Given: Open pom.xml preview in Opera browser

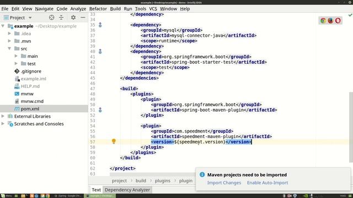Looking at the screenshot, I should click(x=338, y=21).
